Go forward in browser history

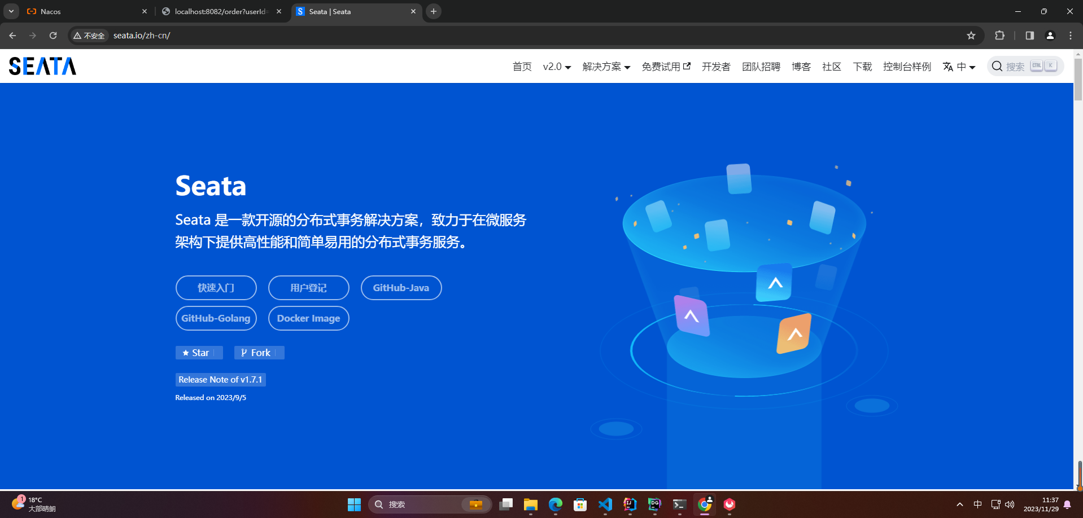click(x=33, y=36)
